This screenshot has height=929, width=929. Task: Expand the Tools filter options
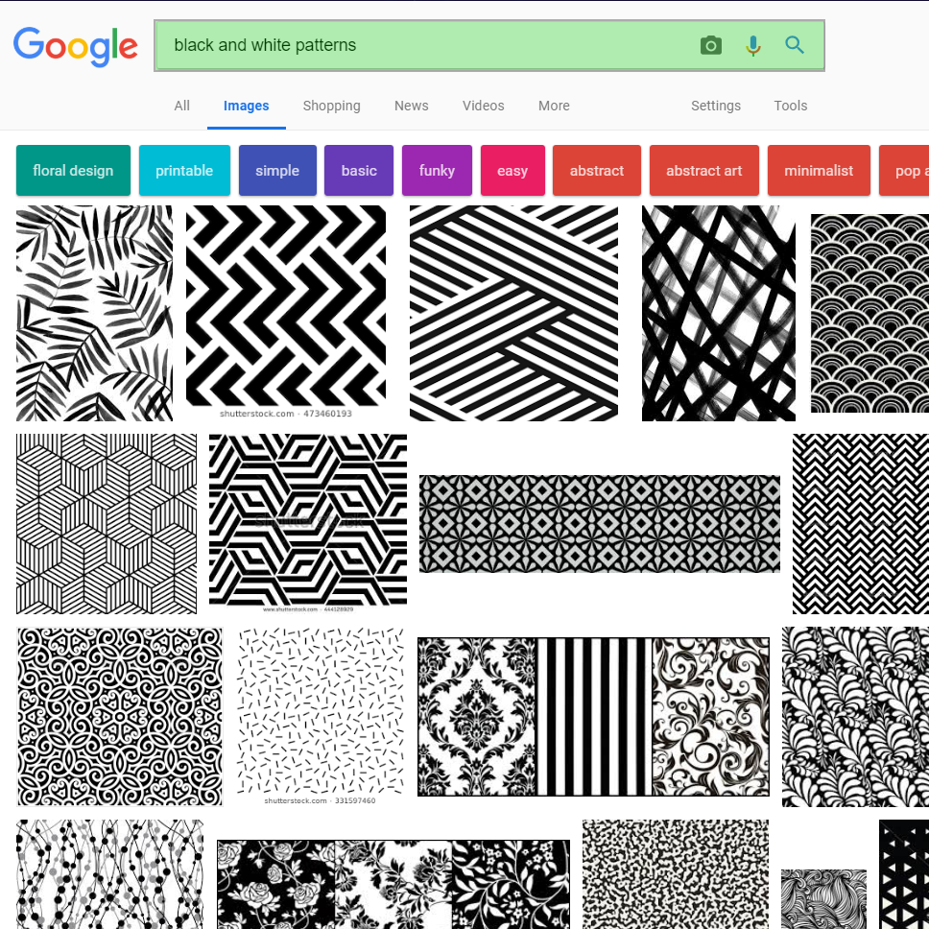pyautogui.click(x=791, y=106)
